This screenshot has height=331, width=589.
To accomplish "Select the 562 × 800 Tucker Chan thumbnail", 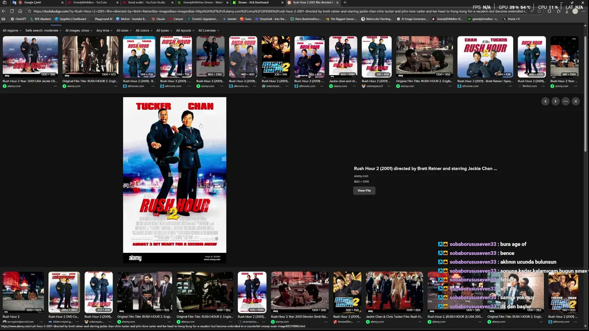I will 563,292.
